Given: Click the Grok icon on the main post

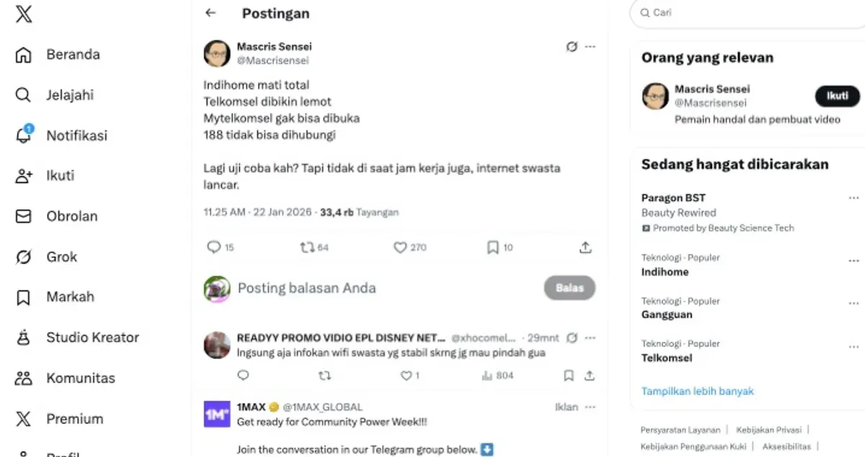Looking at the screenshot, I should tap(572, 47).
